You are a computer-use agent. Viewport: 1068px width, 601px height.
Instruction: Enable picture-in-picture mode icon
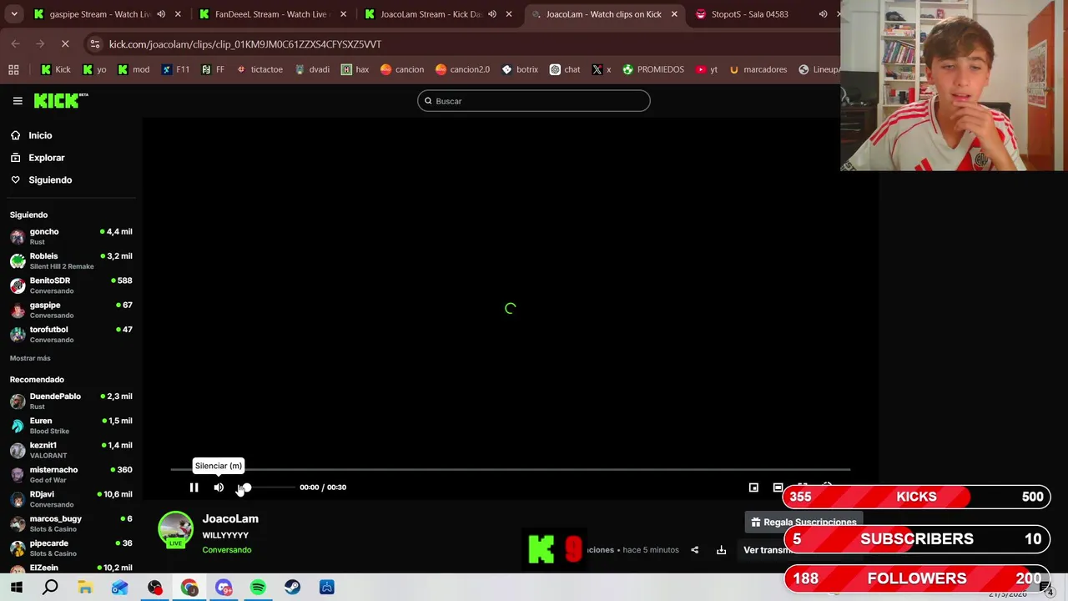coord(753,487)
